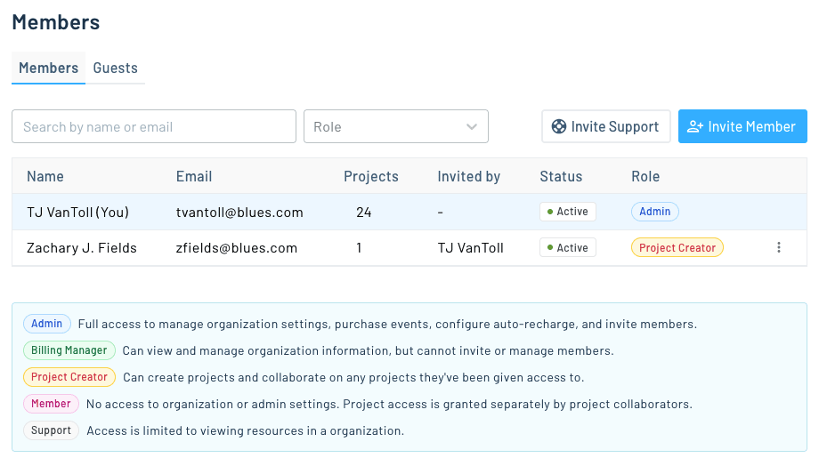Click the add-person icon on Invite Member

pyautogui.click(x=694, y=126)
